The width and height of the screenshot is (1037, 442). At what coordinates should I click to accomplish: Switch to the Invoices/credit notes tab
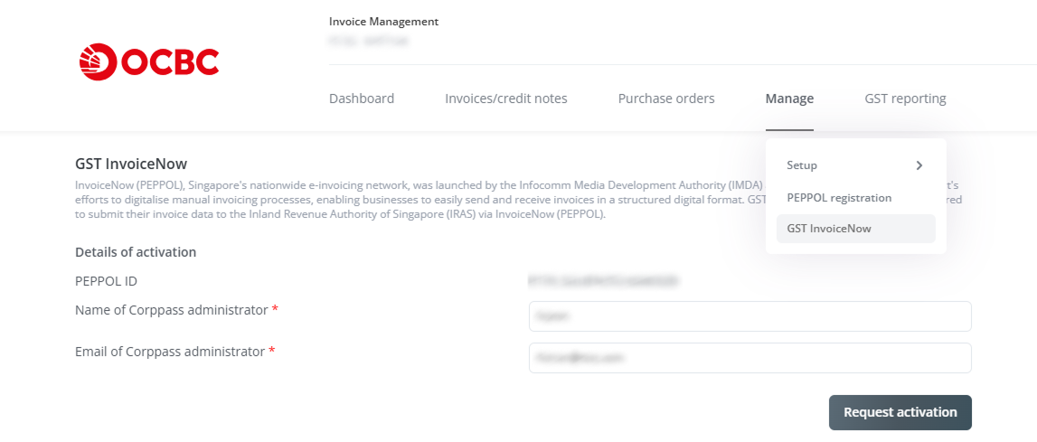pos(506,99)
